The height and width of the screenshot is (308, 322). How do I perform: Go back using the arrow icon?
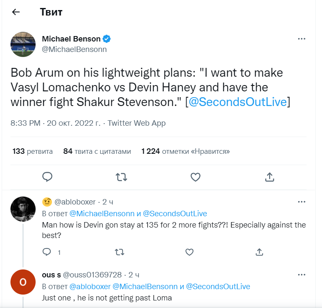(x=16, y=12)
